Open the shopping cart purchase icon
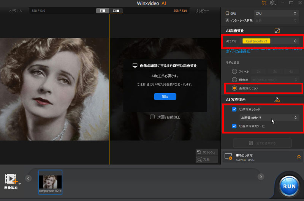Screen dimensions: 304x201 264,3
